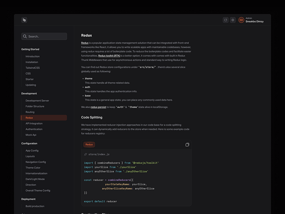This screenshot has height=214, width=285.
Task: Open Navigation Config page
Action: tap(36, 162)
